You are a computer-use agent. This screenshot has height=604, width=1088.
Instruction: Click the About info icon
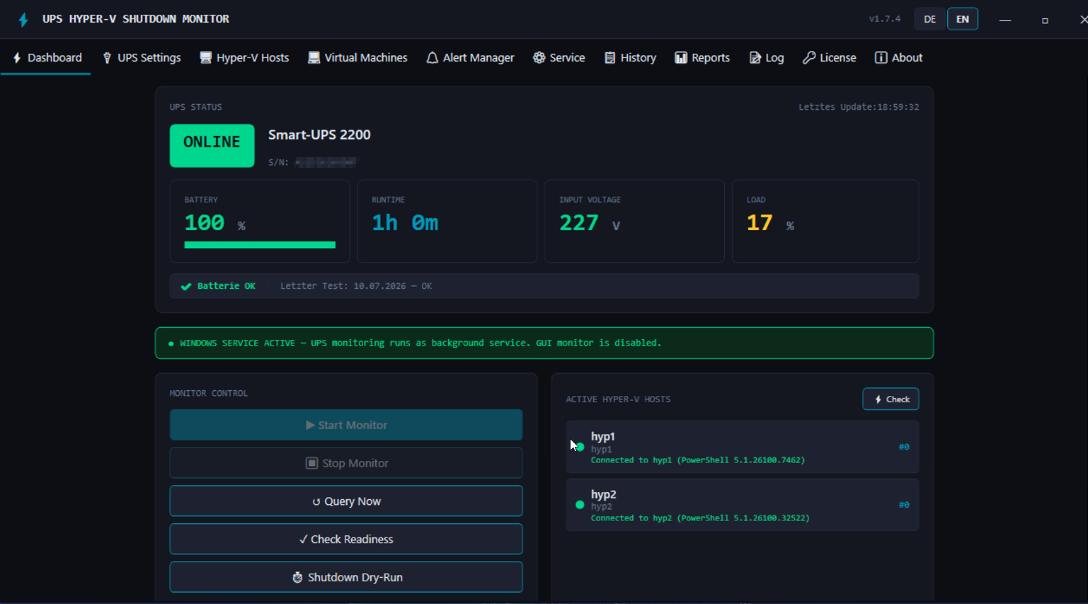click(881, 58)
